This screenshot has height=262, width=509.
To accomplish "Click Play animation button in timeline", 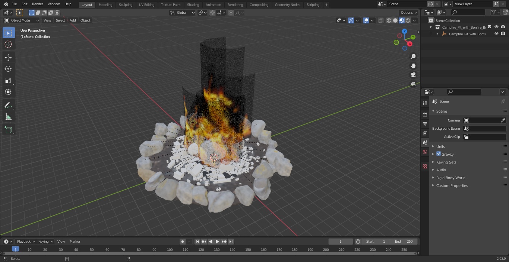I will click(217, 242).
